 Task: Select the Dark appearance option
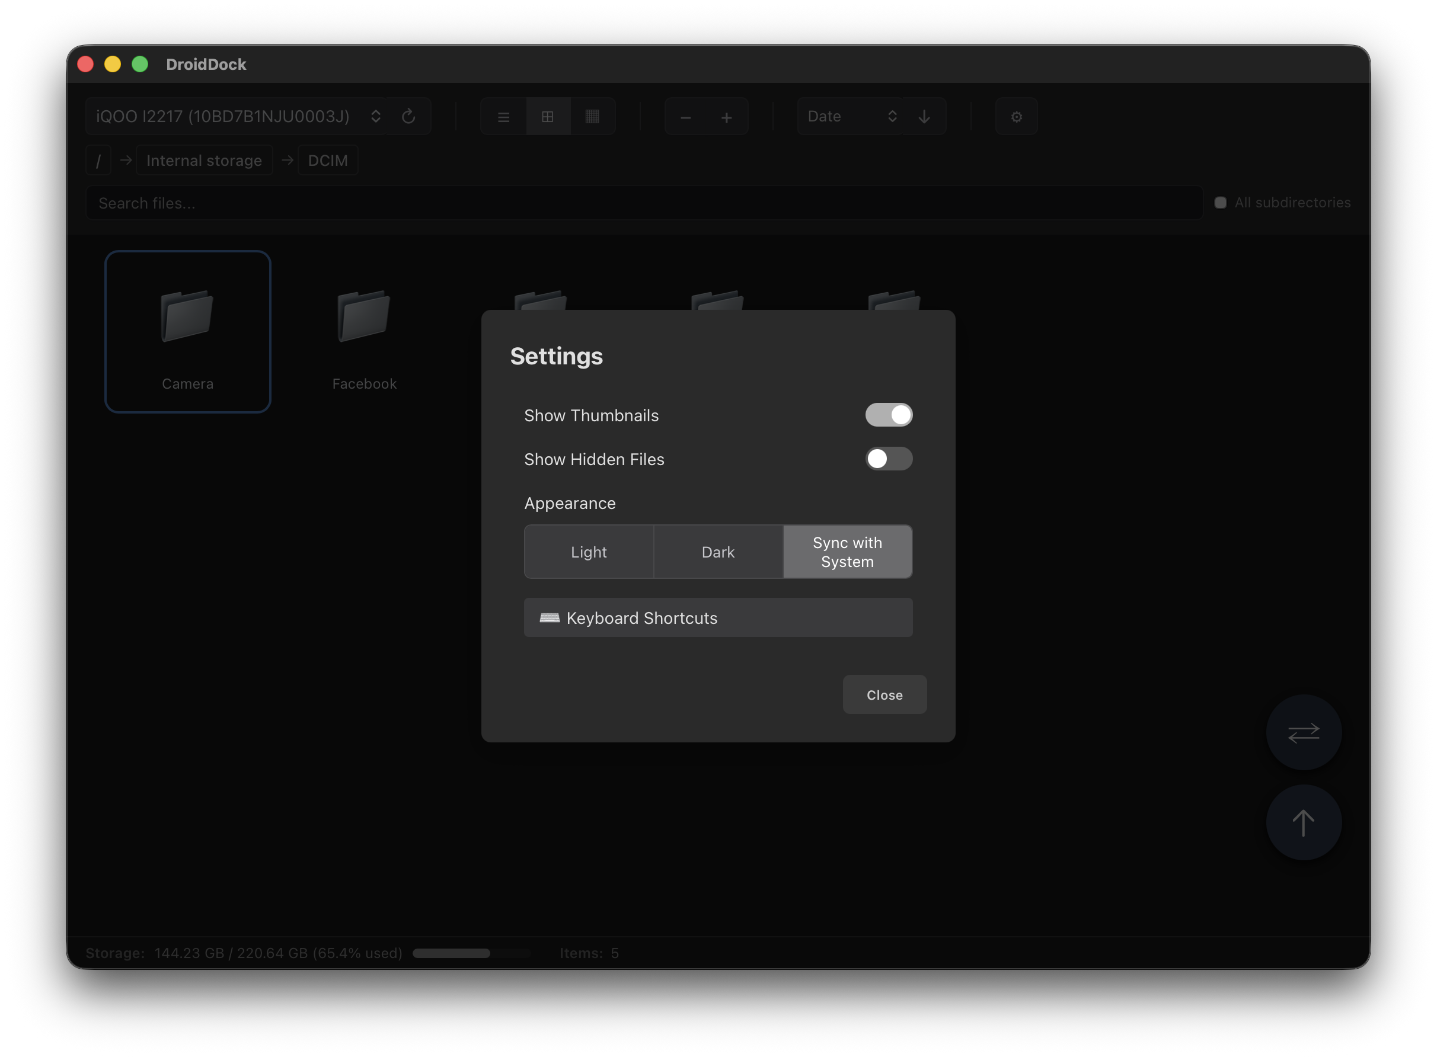[x=718, y=552]
